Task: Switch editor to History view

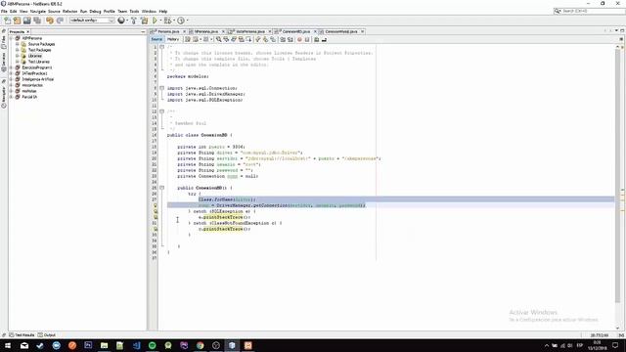Action: [172, 39]
